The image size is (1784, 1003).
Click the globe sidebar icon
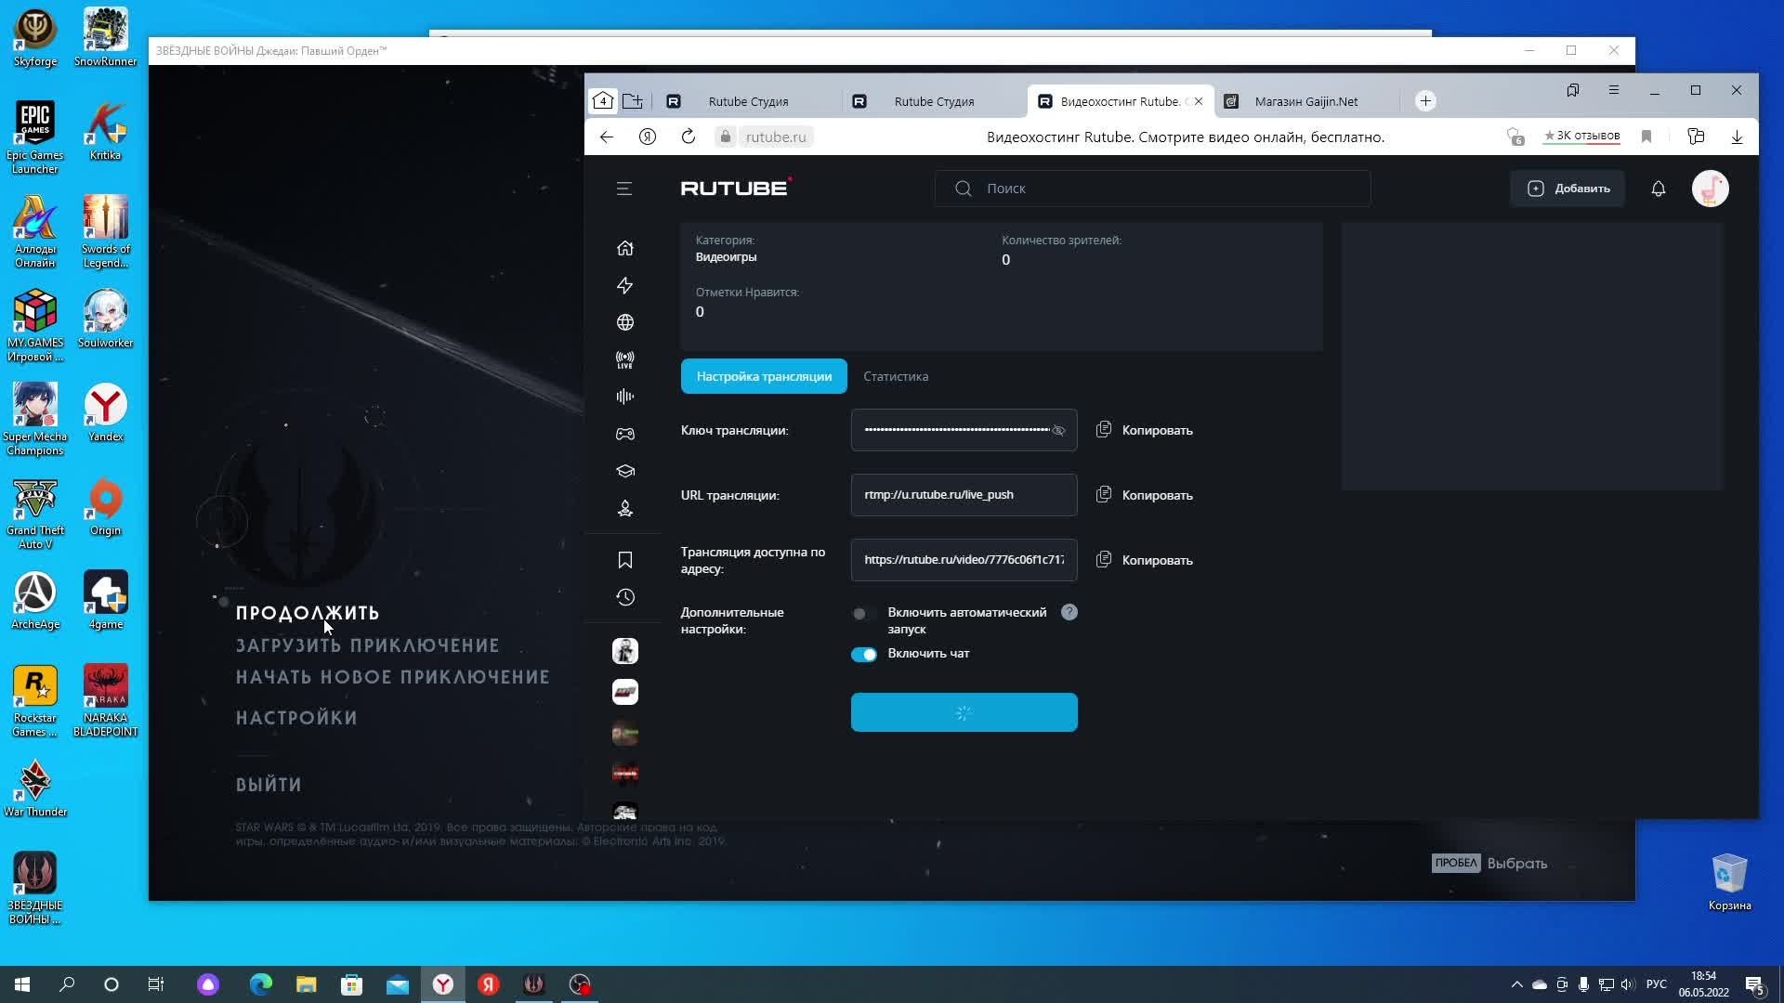(624, 322)
